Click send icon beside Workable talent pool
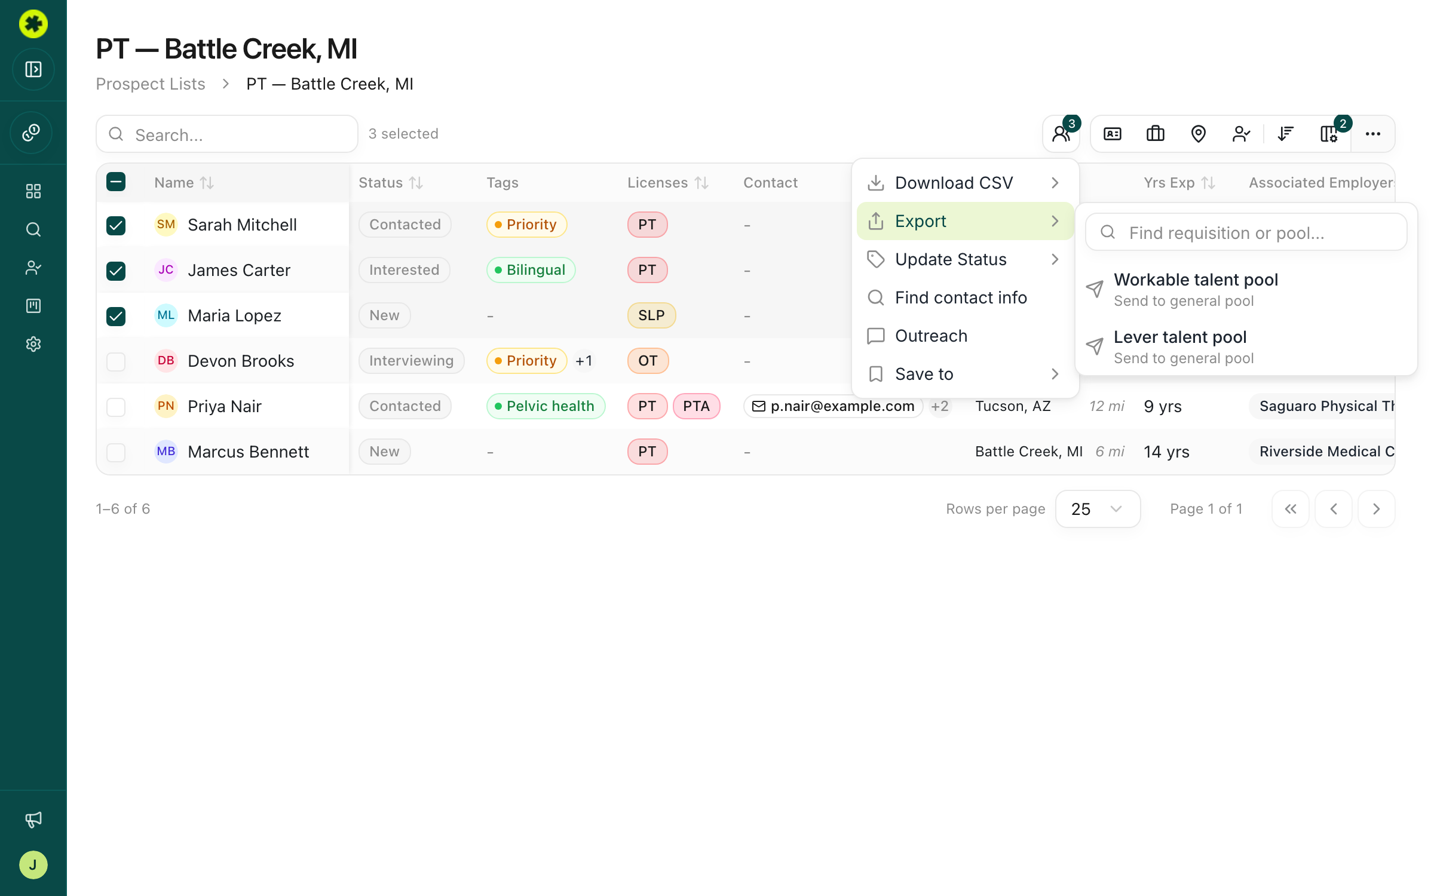This screenshot has width=1434, height=896. pos(1095,289)
